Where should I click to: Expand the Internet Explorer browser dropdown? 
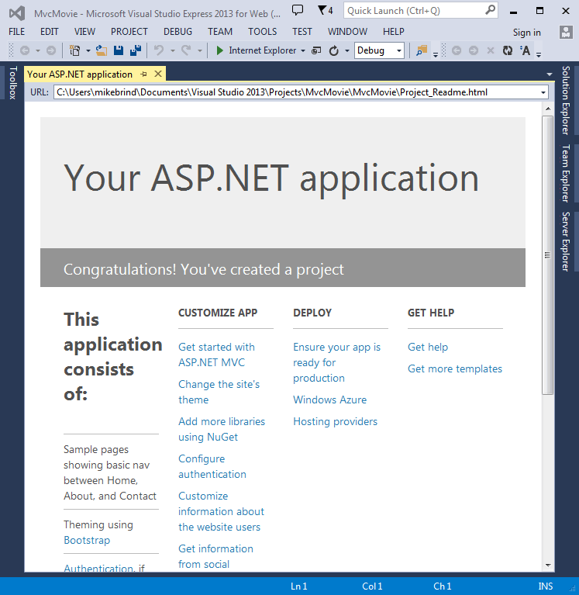coord(303,50)
